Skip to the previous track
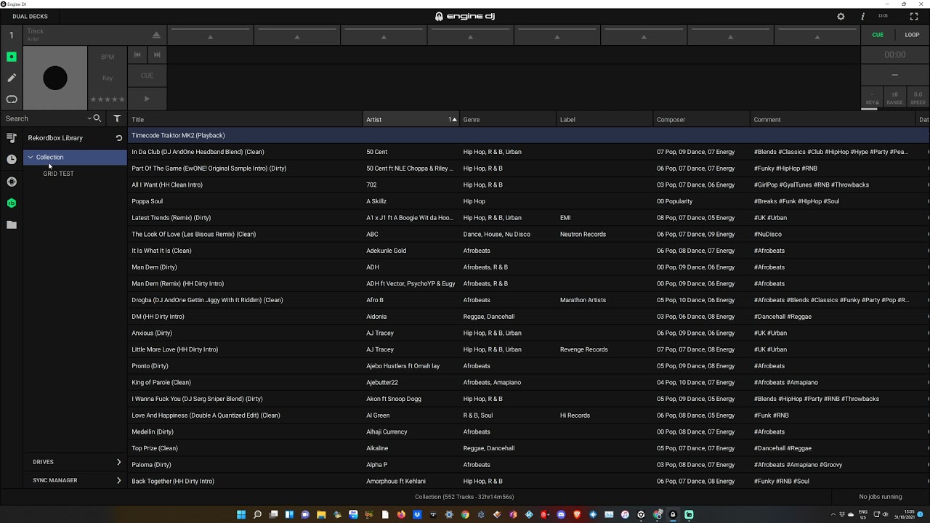Image resolution: width=930 pixels, height=523 pixels. [x=137, y=55]
